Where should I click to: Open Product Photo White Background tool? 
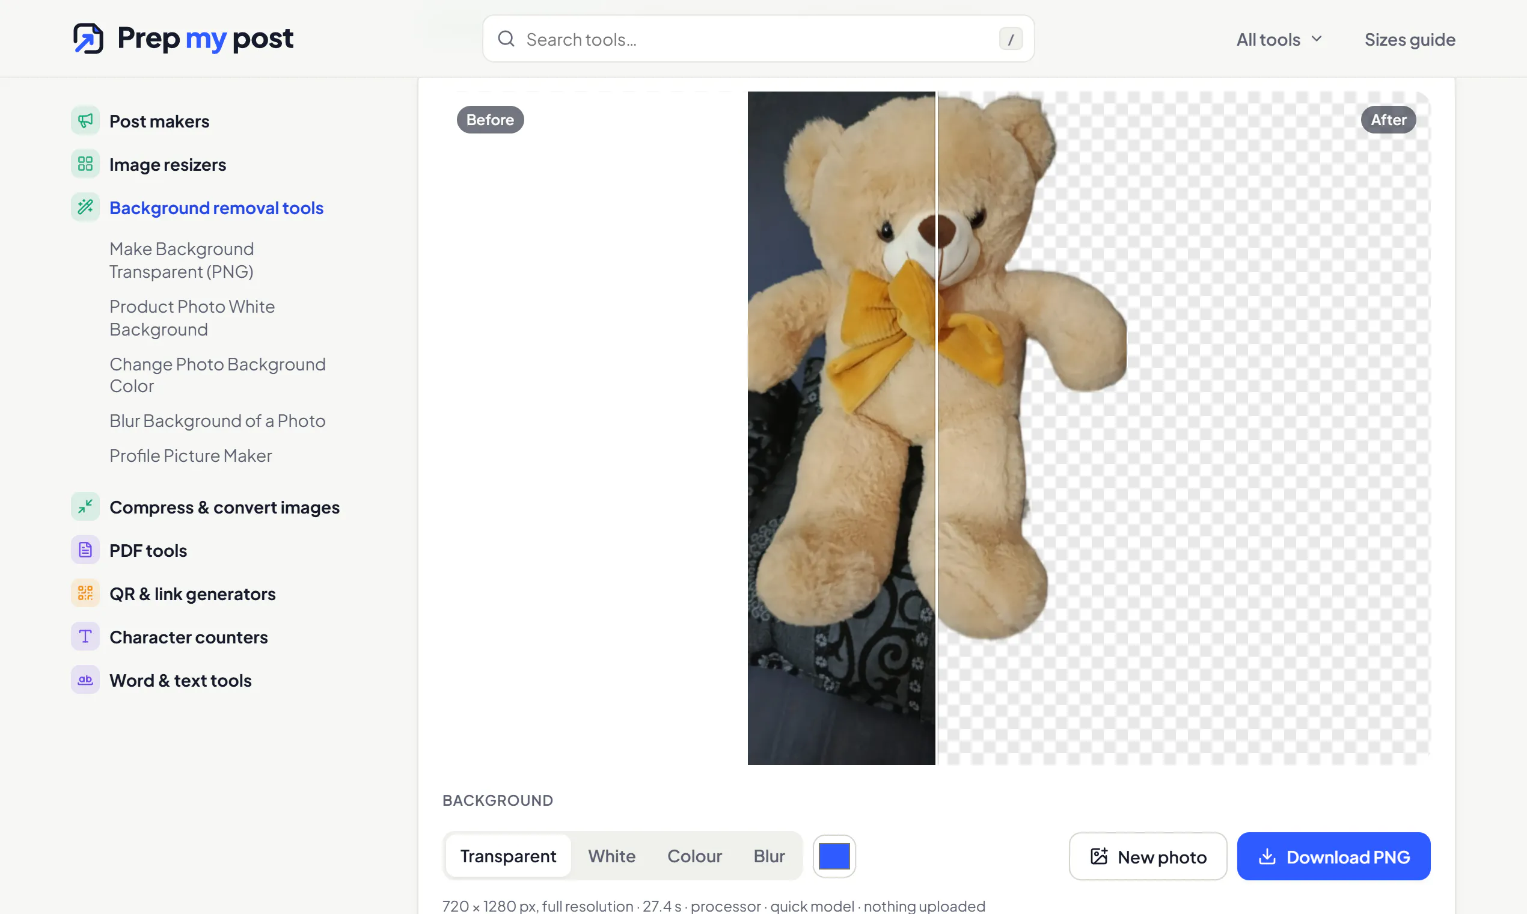[192, 318]
